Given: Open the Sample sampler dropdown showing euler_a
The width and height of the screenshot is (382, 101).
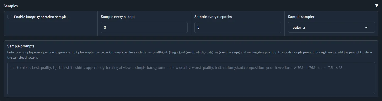Looking at the screenshot, I should pyautogui.click(x=331, y=28).
